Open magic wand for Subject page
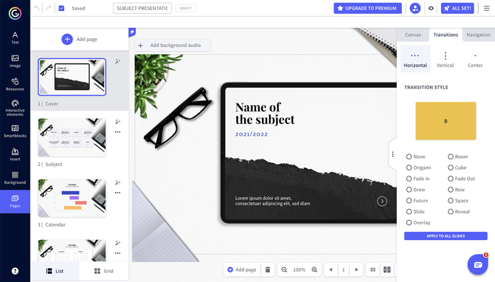This screenshot has width=495, height=282. [x=117, y=122]
